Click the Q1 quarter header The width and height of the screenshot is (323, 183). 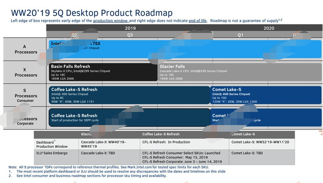(240, 35)
